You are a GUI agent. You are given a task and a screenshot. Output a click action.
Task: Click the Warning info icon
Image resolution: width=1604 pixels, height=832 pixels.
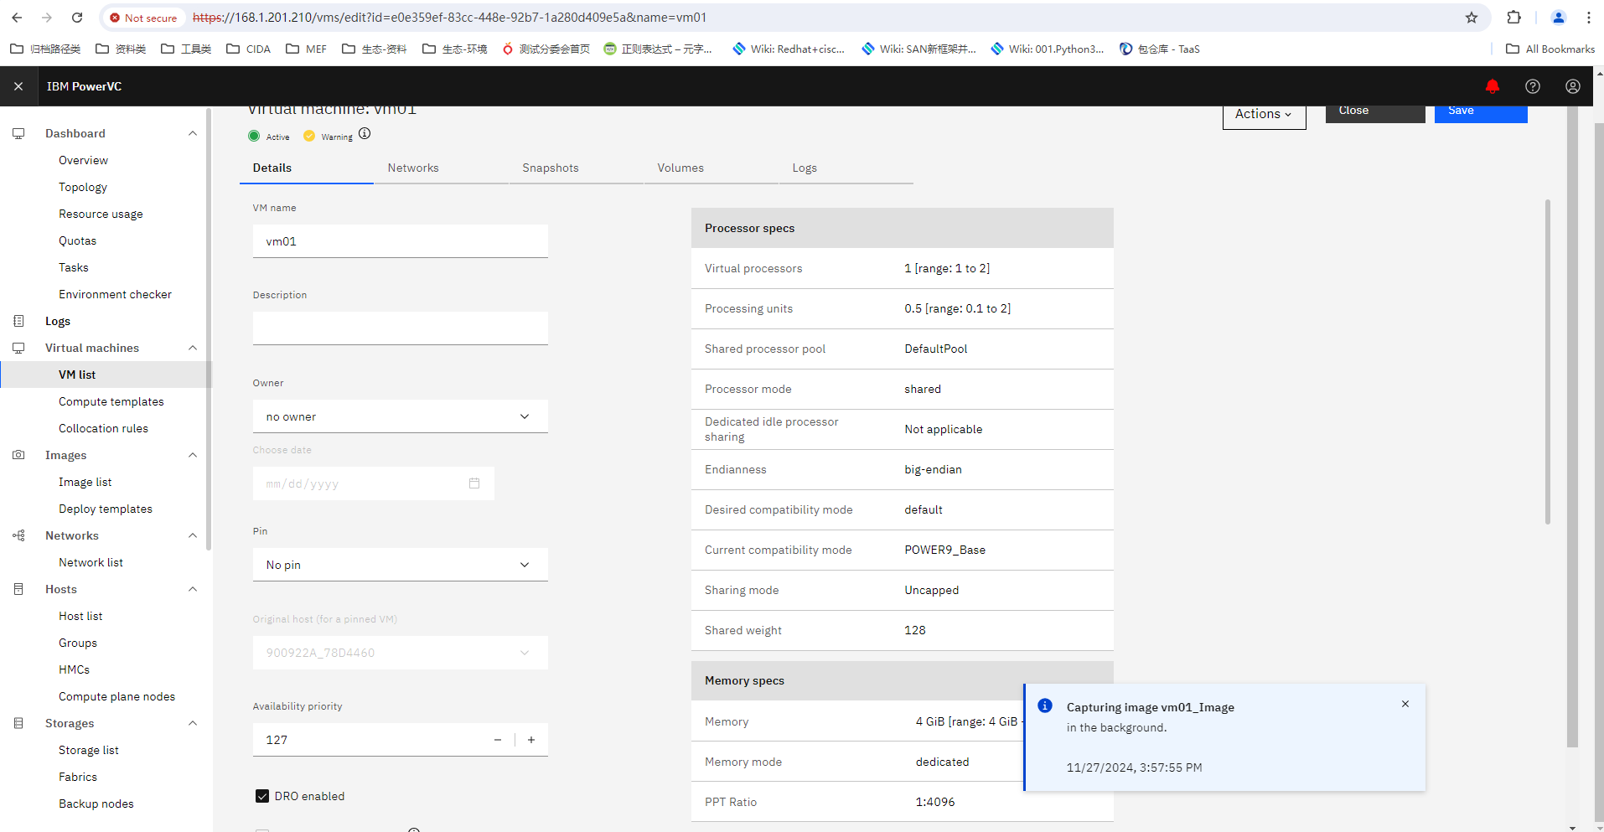(365, 133)
